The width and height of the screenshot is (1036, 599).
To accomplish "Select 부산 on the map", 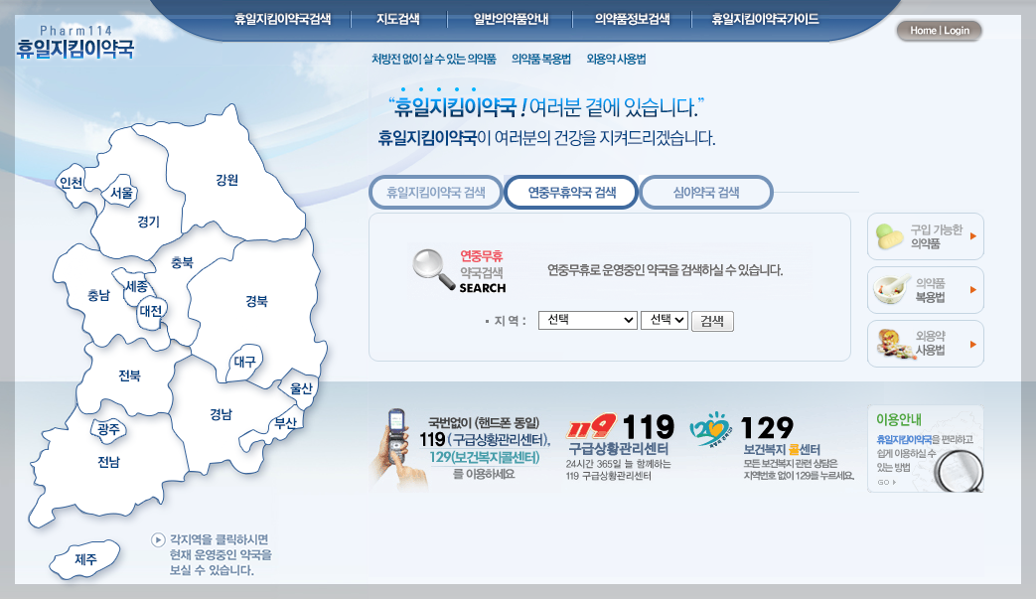I will pos(285,423).
